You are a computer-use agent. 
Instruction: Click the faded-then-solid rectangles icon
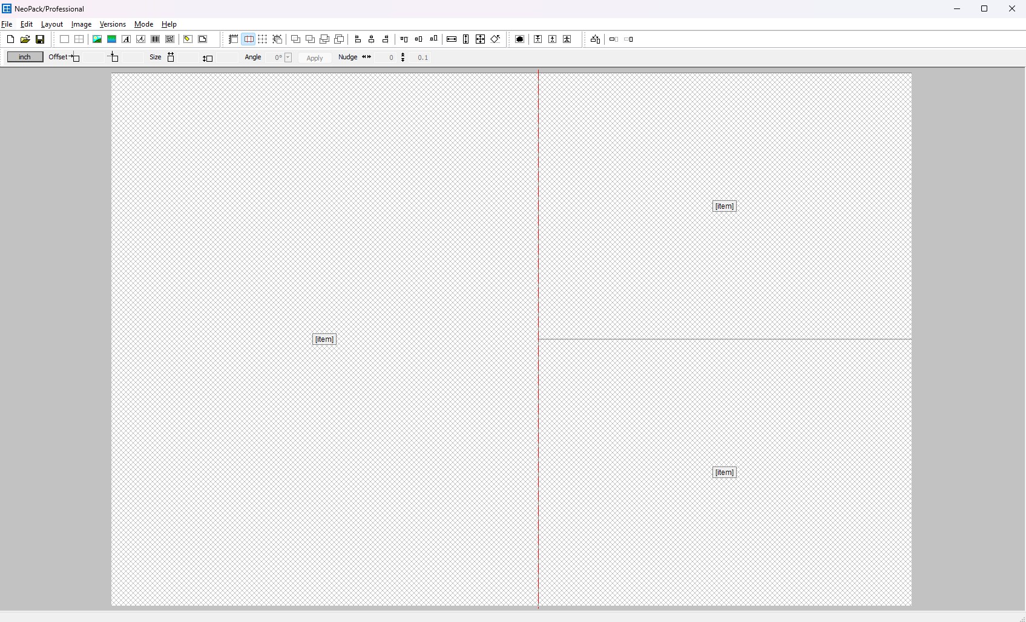pyautogui.click(x=628, y=39)
